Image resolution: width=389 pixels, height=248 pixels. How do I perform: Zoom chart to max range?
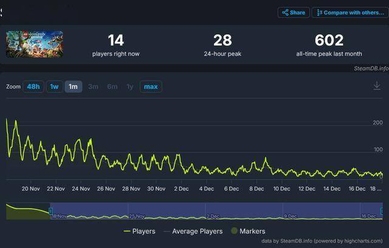151,87
